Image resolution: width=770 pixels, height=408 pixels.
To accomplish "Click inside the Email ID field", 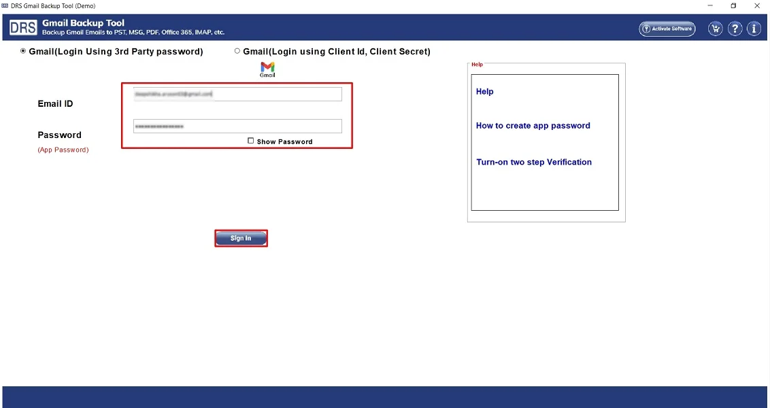I will point(237,94).
